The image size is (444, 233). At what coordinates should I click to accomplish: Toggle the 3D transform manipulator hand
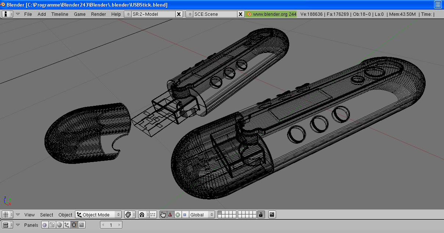163,215
